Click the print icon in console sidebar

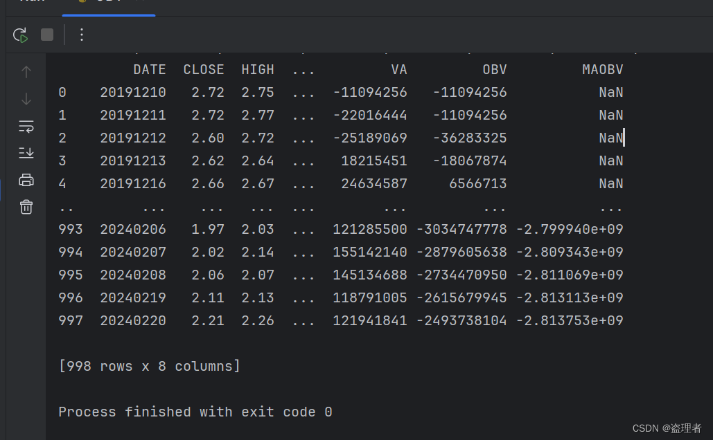pyautogui.click(x=26, y=181)
